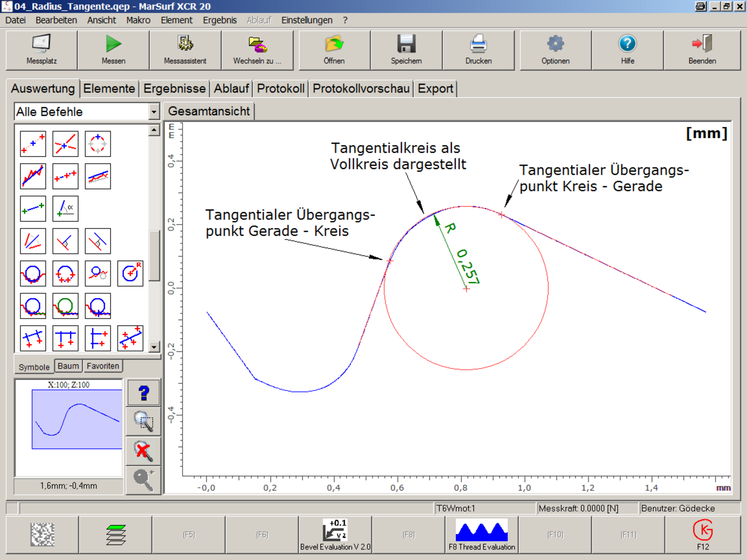
Task: Open the ? help menu
Action: (345, 20)
